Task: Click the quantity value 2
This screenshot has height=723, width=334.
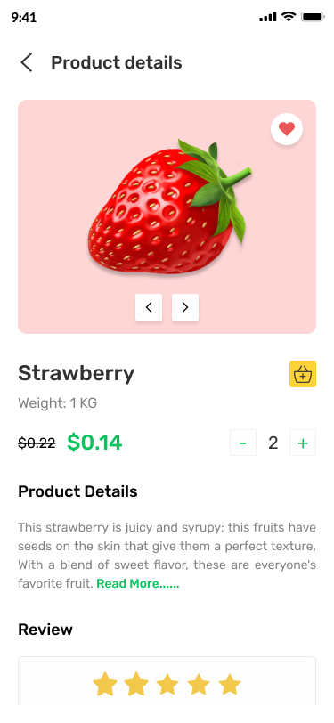Action: tap(273, 443)
